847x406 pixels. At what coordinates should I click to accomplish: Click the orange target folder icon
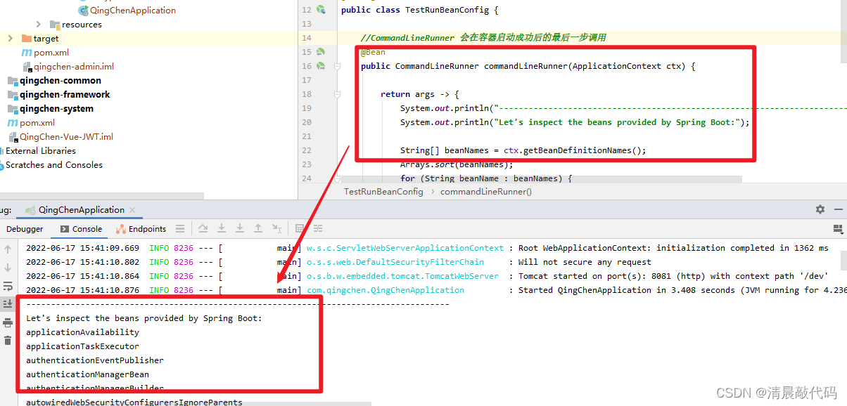point(27,39)
